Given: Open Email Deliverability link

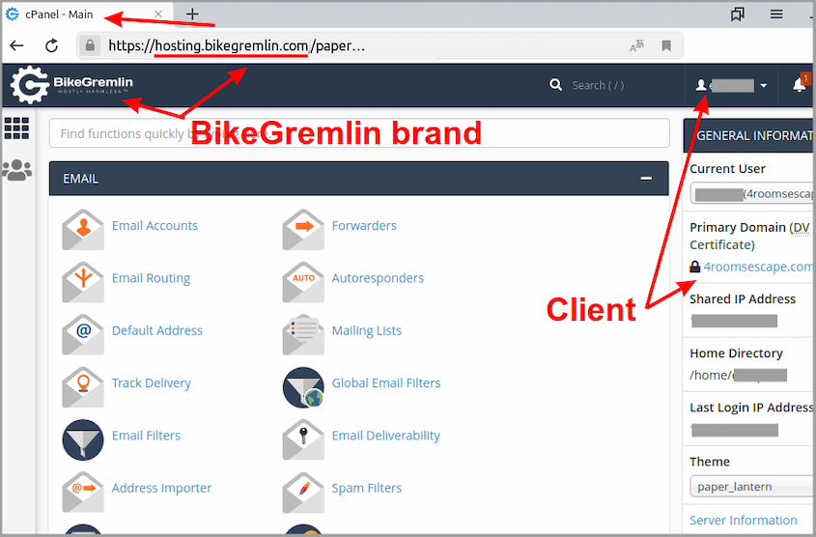Looking at the screenshot, I should [386, 436].
